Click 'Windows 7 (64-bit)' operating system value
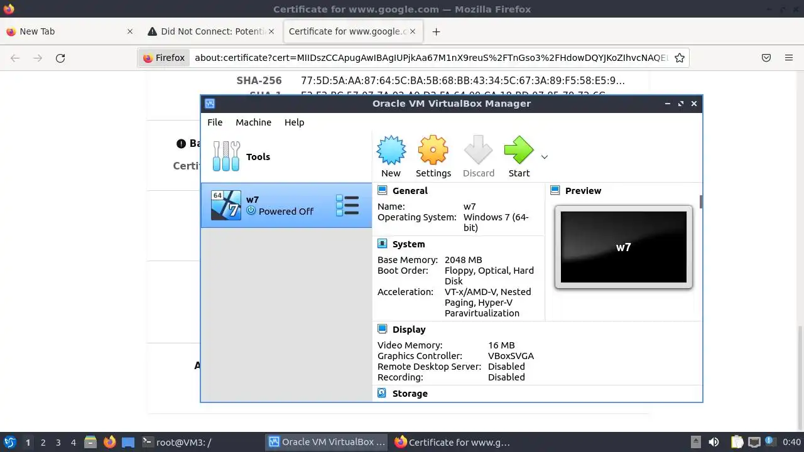This screenshot has height=452, width=804. (496, 222)
